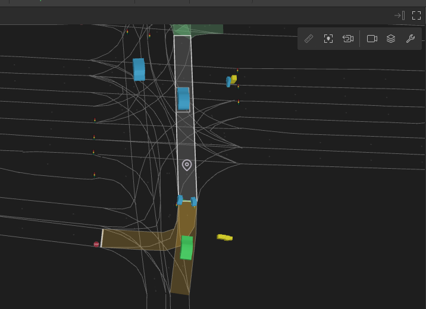Open the layers panel icon
The image size is (426, 309).
(x=391, y=39)
